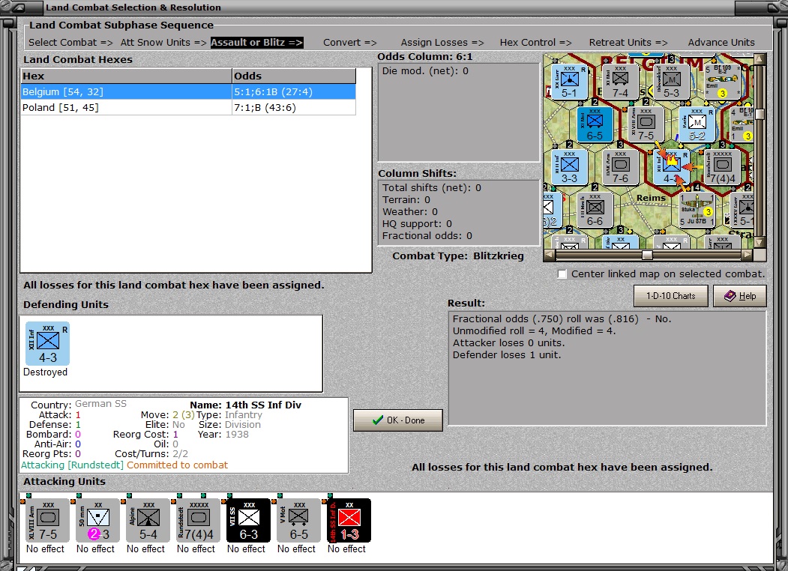Click the Assault or Blitz subphase

point(257,43)
